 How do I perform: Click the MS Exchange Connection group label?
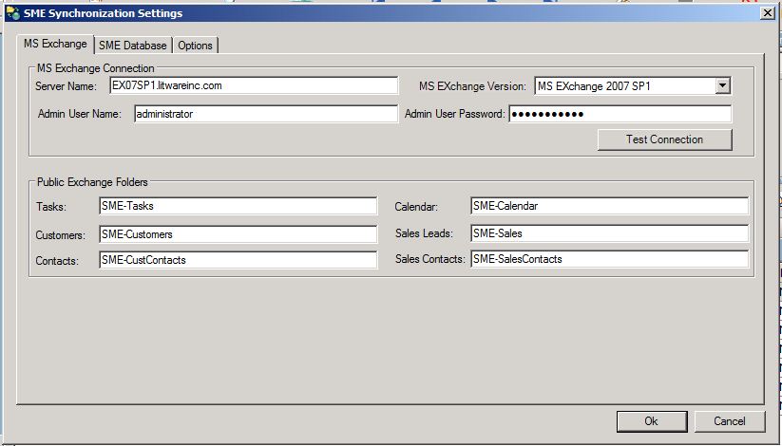coord(96,68)
